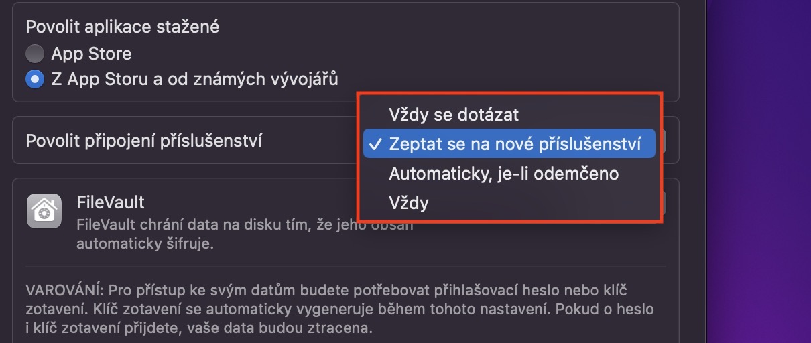Click the 'Povolit aplikace stažené' heading
Image resolution: width=811 pixels, height=343 pixels.
pos(123,27)
